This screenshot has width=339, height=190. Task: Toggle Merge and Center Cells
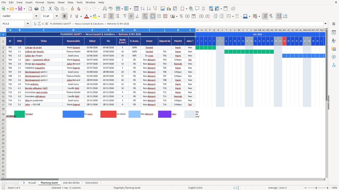coord(153,16)
